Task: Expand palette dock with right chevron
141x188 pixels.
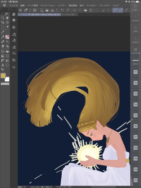Action: coord(16,9)
